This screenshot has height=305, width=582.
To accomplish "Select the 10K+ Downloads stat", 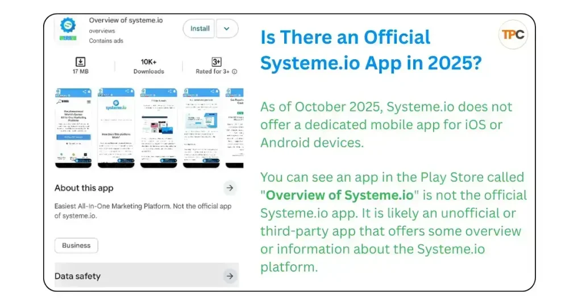I will (148, 66).
